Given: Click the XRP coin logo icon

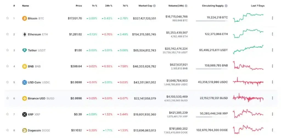Looking at the screenshot, I should coord(24,114).
